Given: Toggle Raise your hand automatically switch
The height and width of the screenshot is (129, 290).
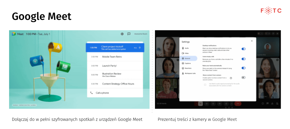Looking at the screenshot, I should pyautogui.click(x=243, y=68).
